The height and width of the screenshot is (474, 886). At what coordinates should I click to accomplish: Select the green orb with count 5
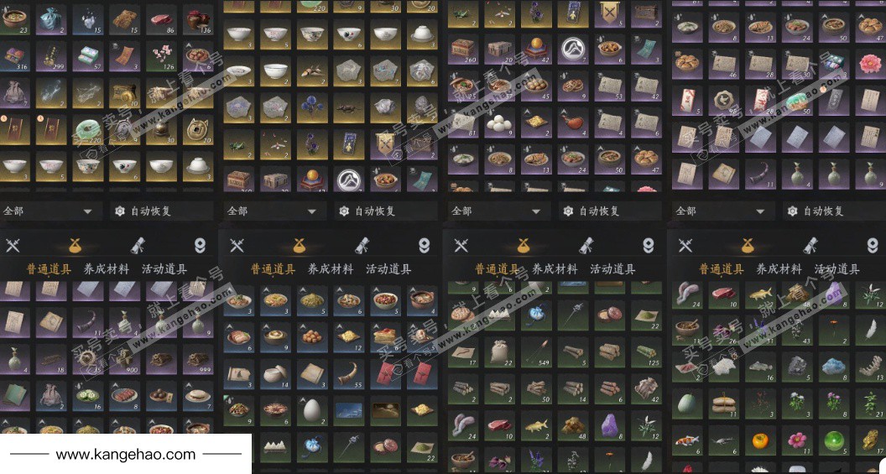point(833,440)
